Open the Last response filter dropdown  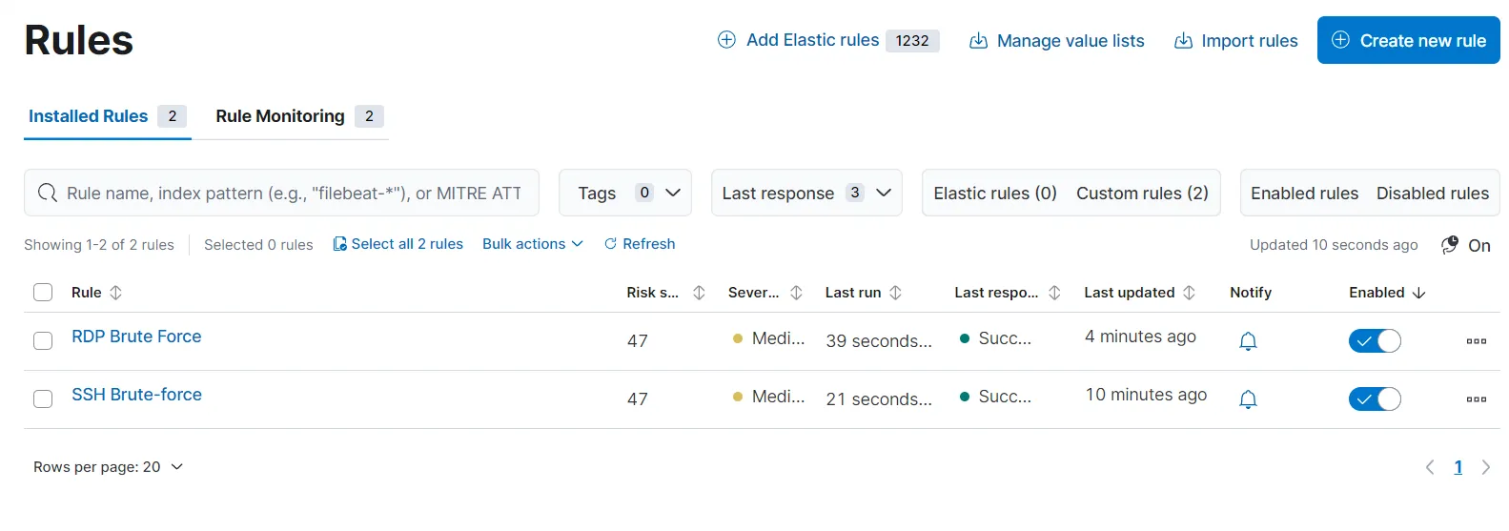(x=806, y=194)
